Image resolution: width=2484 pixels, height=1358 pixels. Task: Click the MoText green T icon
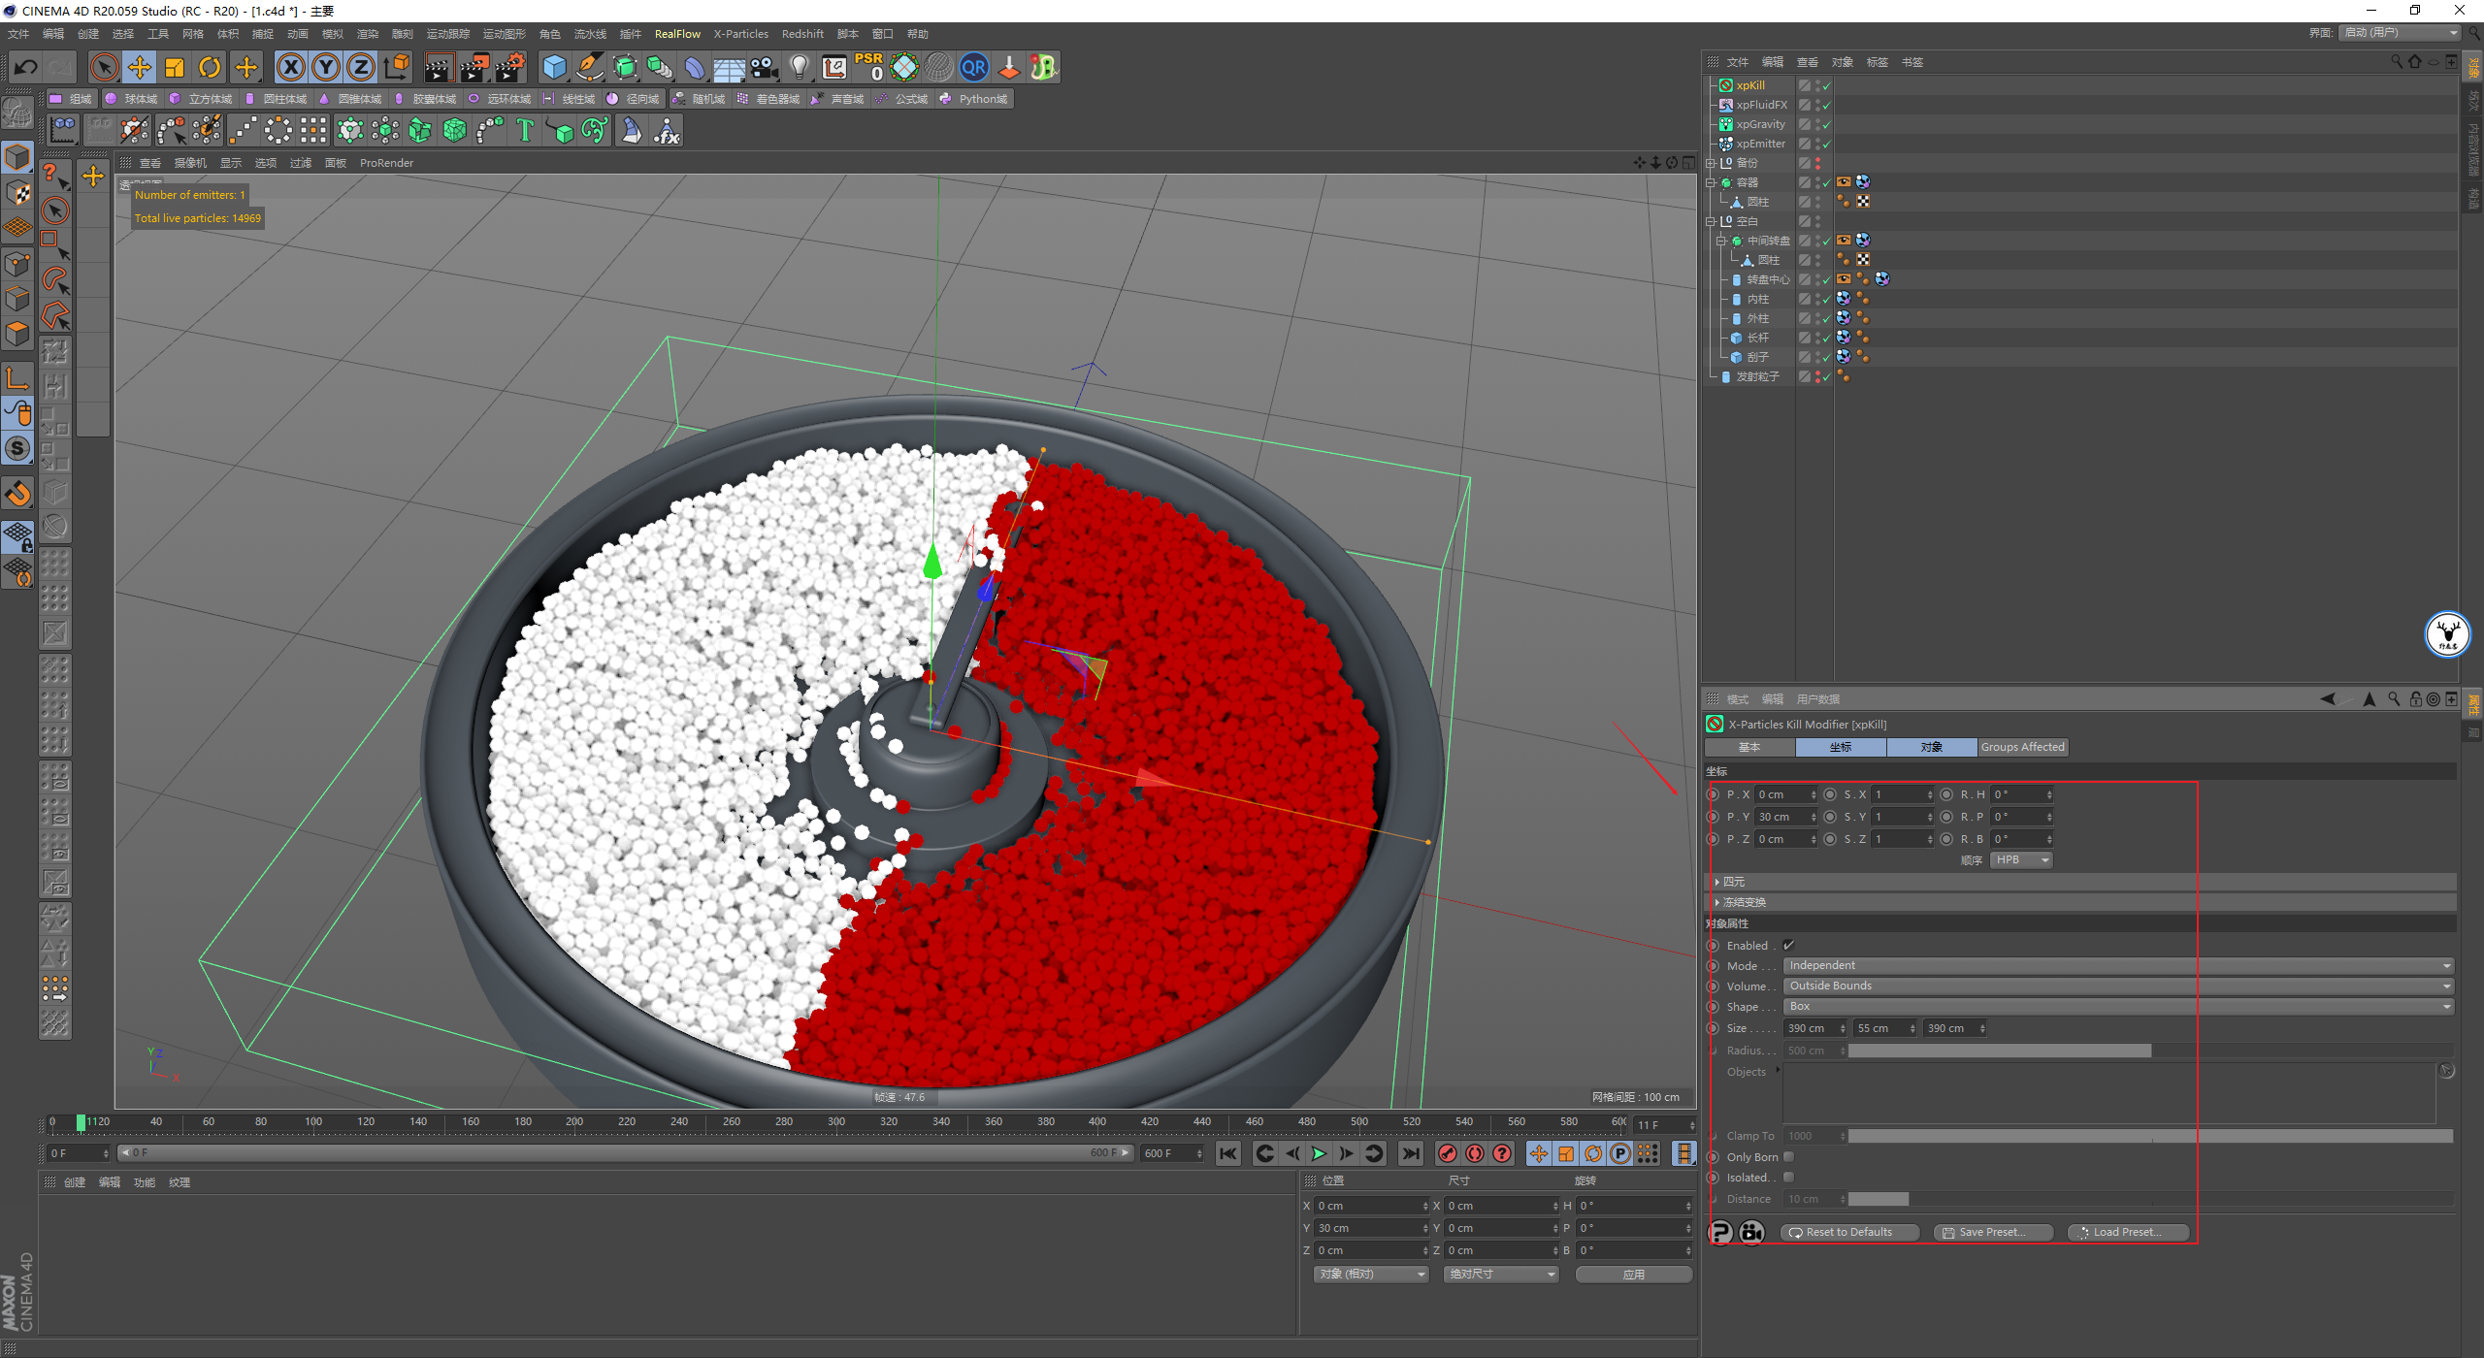pyautogui.click(x=525, y=130)
